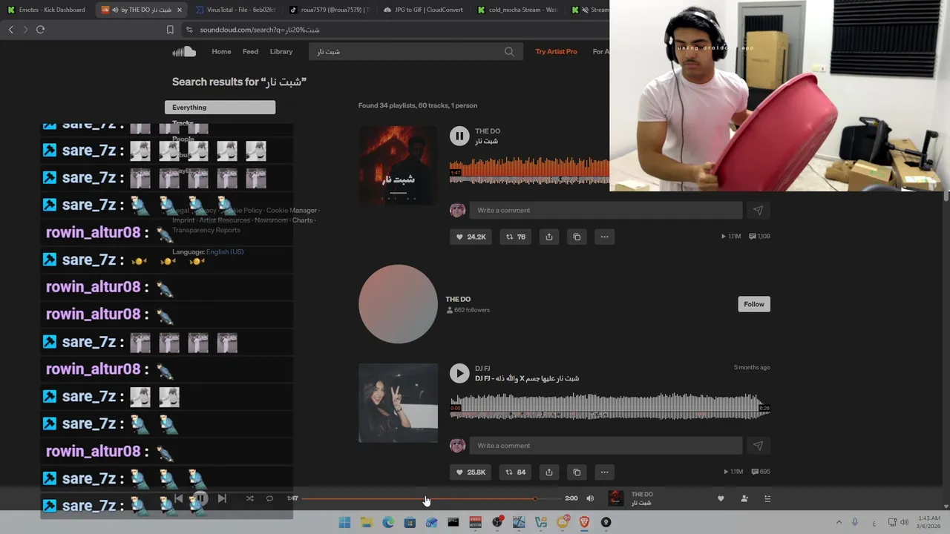Toggle shuffle in the player bar
950x534 pixels.
point(249,498)
